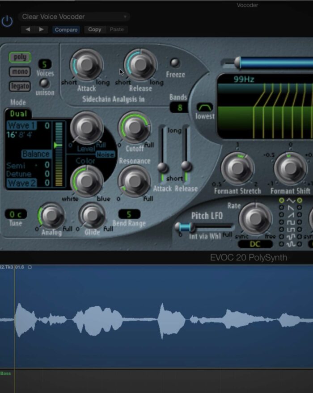Click the 99Hz frequency value

click(244, 79)
